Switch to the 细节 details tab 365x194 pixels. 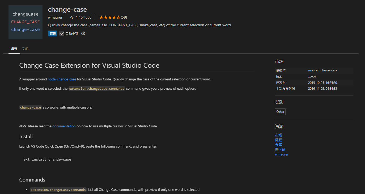tap(14, 49)
